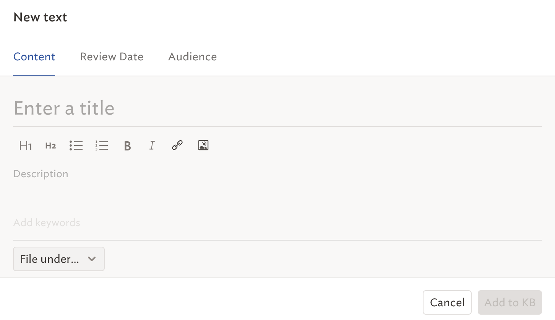Toggle italic text formatting
This screenshot has width=555, height=320.
point(152,145)
